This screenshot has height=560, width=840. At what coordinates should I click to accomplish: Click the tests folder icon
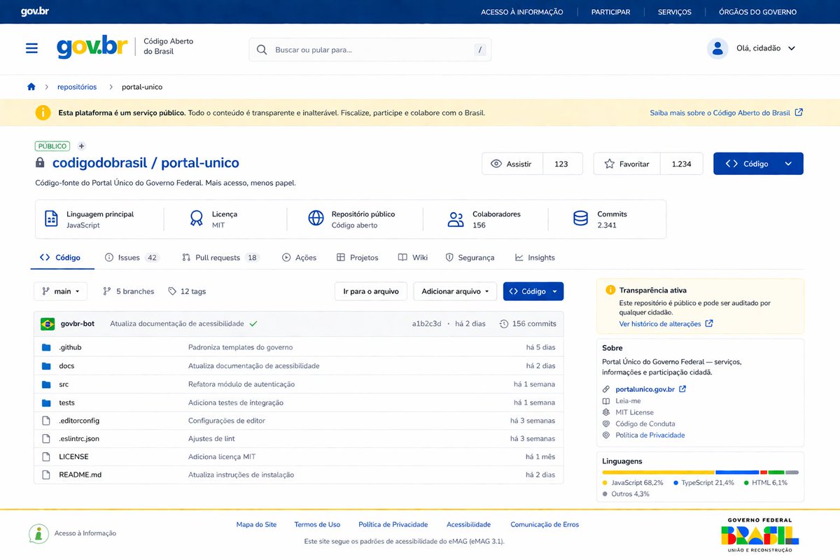coord(46,402)
